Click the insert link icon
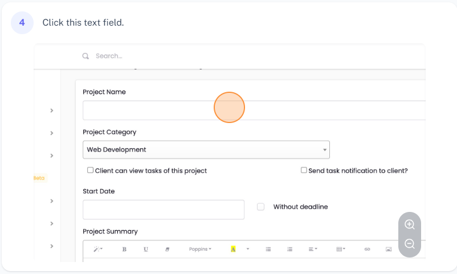This screenshot has height=274, width=457. [x=367, y=250]
